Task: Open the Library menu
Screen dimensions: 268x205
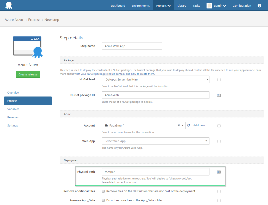Action: (181, 5)
